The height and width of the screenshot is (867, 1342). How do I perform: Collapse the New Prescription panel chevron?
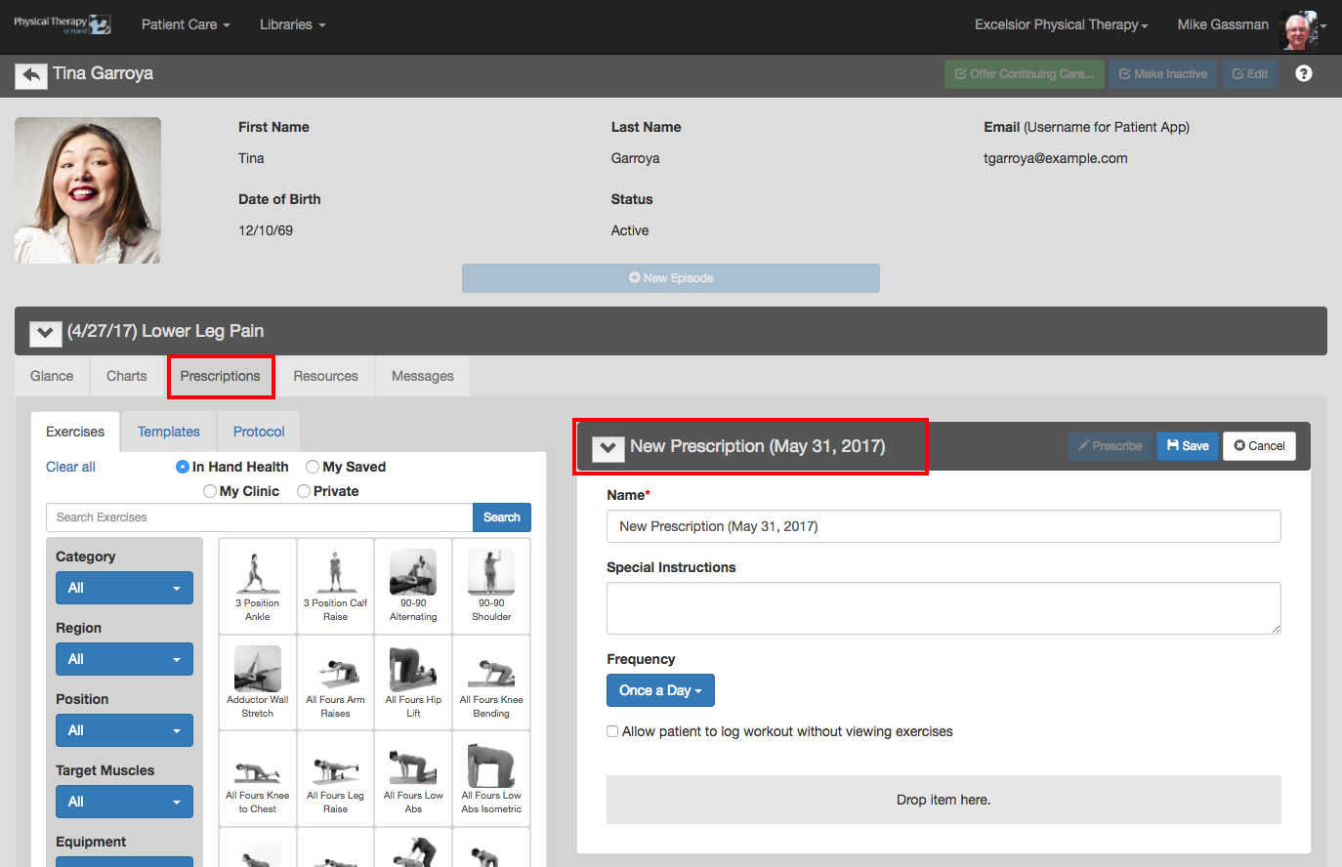click(608, 448)
